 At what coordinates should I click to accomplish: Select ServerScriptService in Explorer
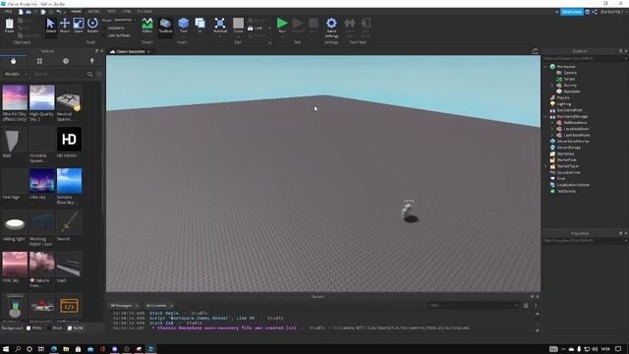click(x=573, y=142)
